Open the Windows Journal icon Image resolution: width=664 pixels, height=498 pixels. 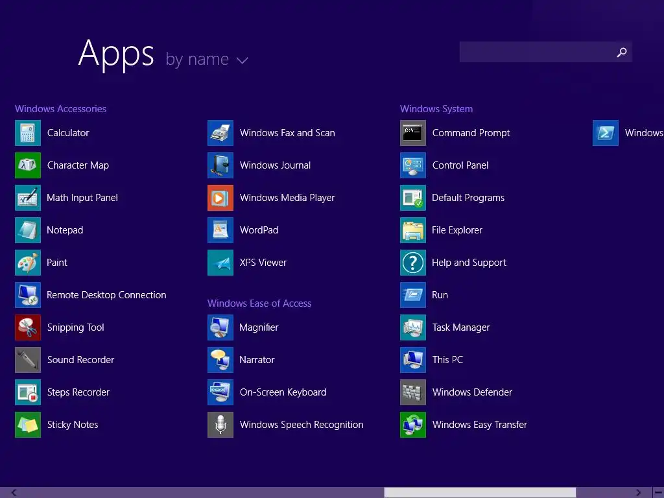[x=220, y=165]
